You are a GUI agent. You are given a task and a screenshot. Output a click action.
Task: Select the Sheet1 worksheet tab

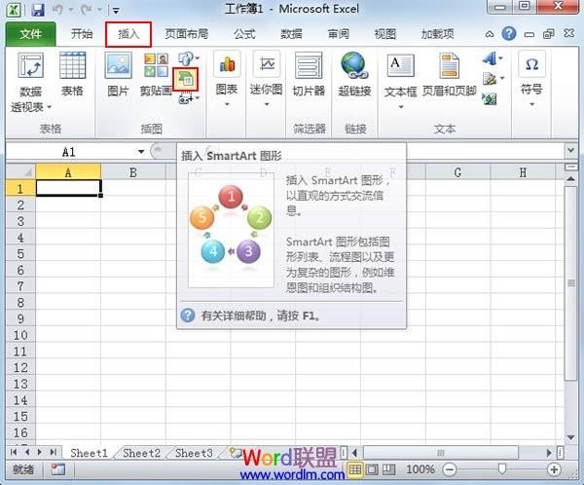[89, 453]
